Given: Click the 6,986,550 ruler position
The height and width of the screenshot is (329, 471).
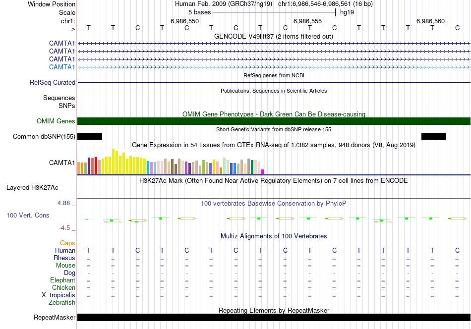Looking at the screenshot, I should pyautogui.click(x=185, y=21).
